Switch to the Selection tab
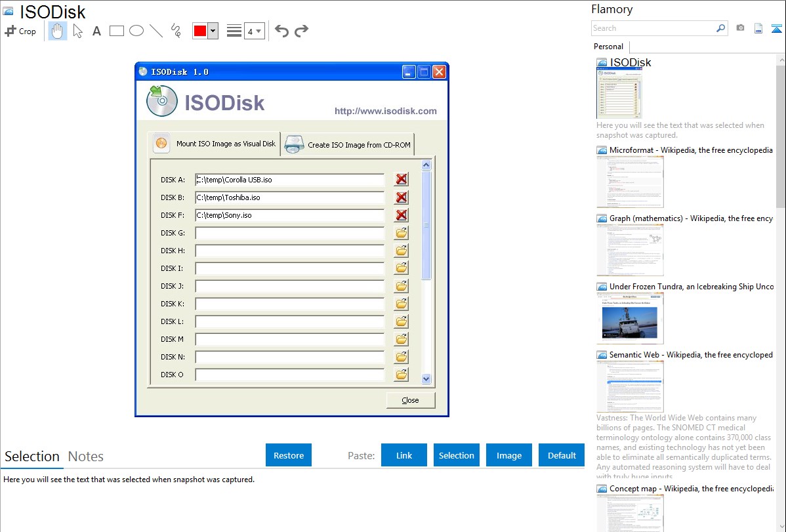 coord(32,457)
